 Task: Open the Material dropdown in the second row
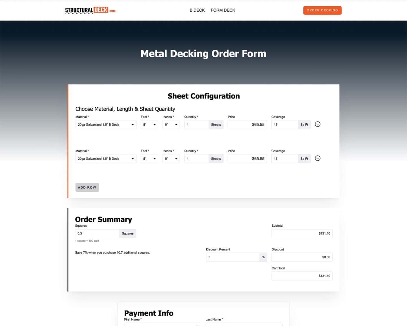point(106,158)
